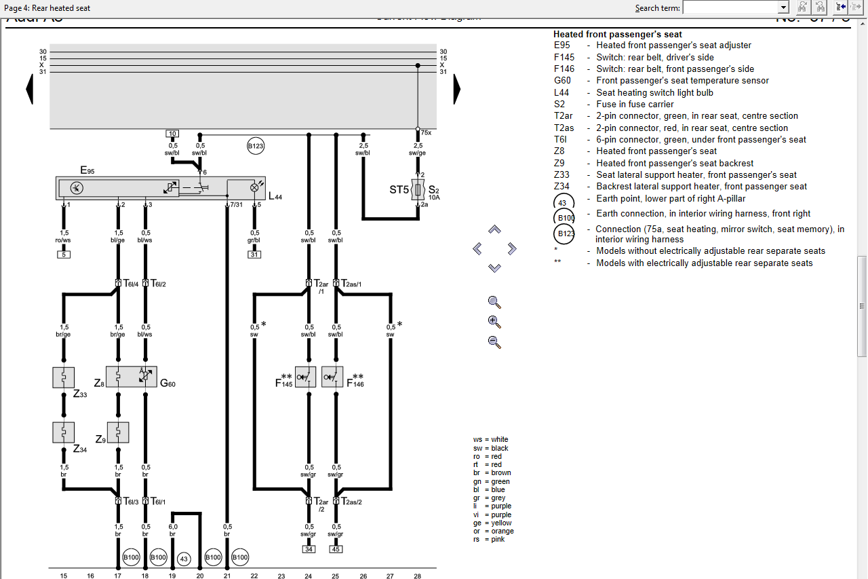Screen dimensions: 868x579
Task: Pan diagram down with the down chevron
Action: point(494,268)
